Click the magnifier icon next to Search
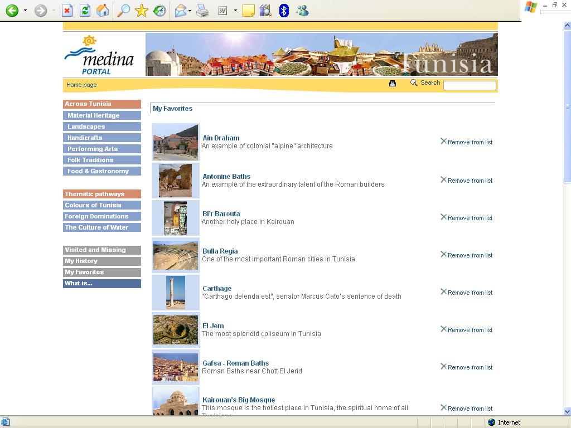 click(414, 82)
